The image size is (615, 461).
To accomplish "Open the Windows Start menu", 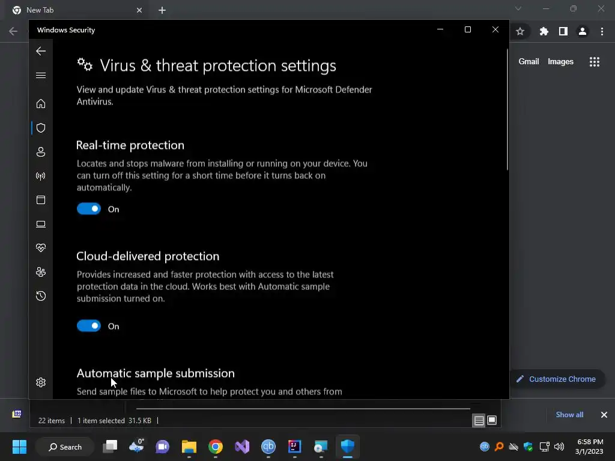I will pos(19,447).
